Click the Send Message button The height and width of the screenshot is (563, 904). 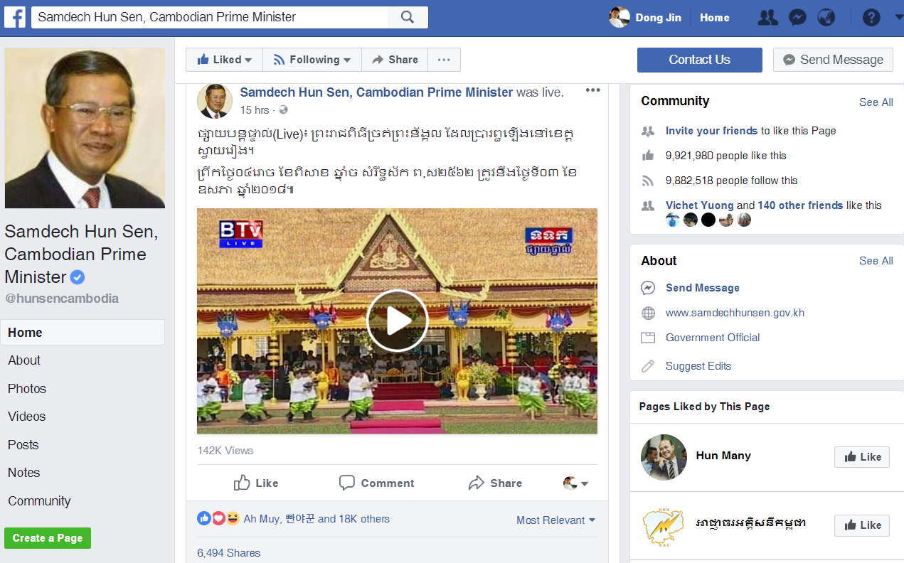833,60
